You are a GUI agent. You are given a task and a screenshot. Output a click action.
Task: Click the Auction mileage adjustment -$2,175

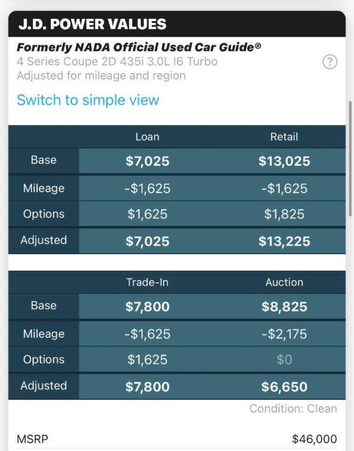[284, 334]
